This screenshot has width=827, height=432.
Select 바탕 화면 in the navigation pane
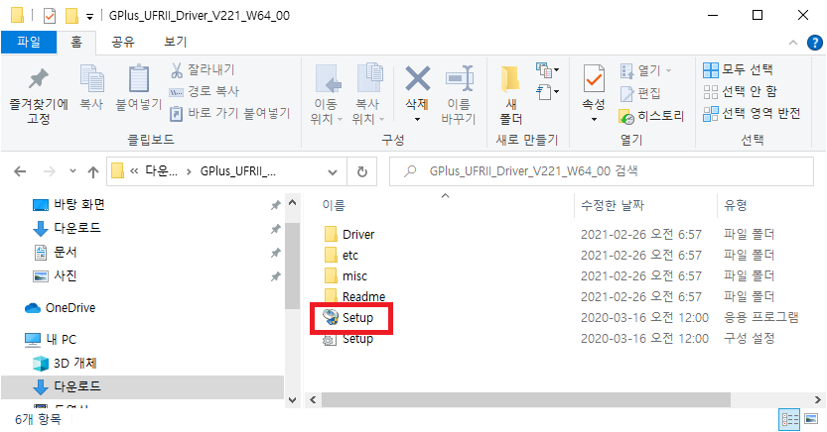coord(79,204)
